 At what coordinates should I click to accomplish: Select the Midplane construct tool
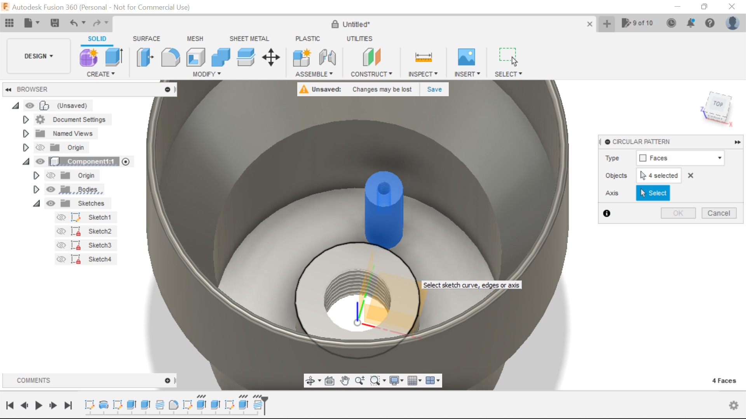click(x=371, y=57)
